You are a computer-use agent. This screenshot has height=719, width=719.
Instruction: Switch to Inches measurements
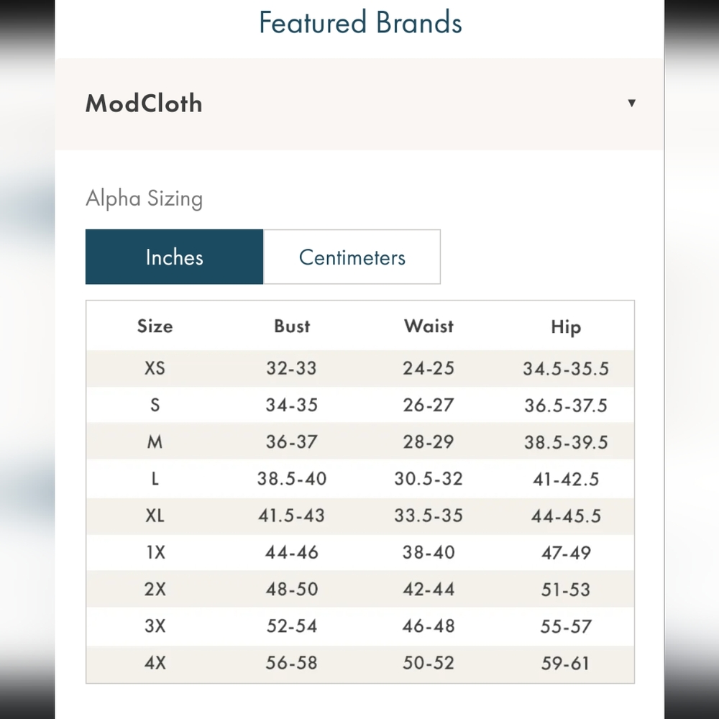pyautogui.click(x=174, y=257)
